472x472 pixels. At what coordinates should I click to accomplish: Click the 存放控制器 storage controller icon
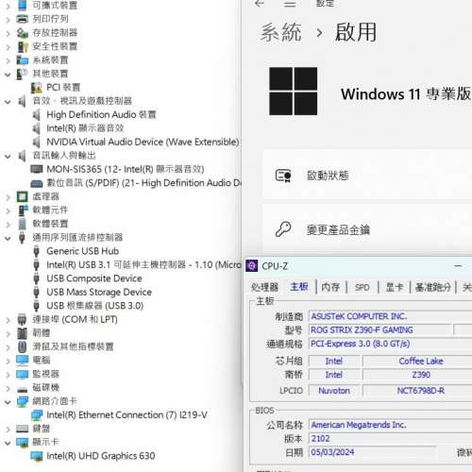[x=22, y=32]
